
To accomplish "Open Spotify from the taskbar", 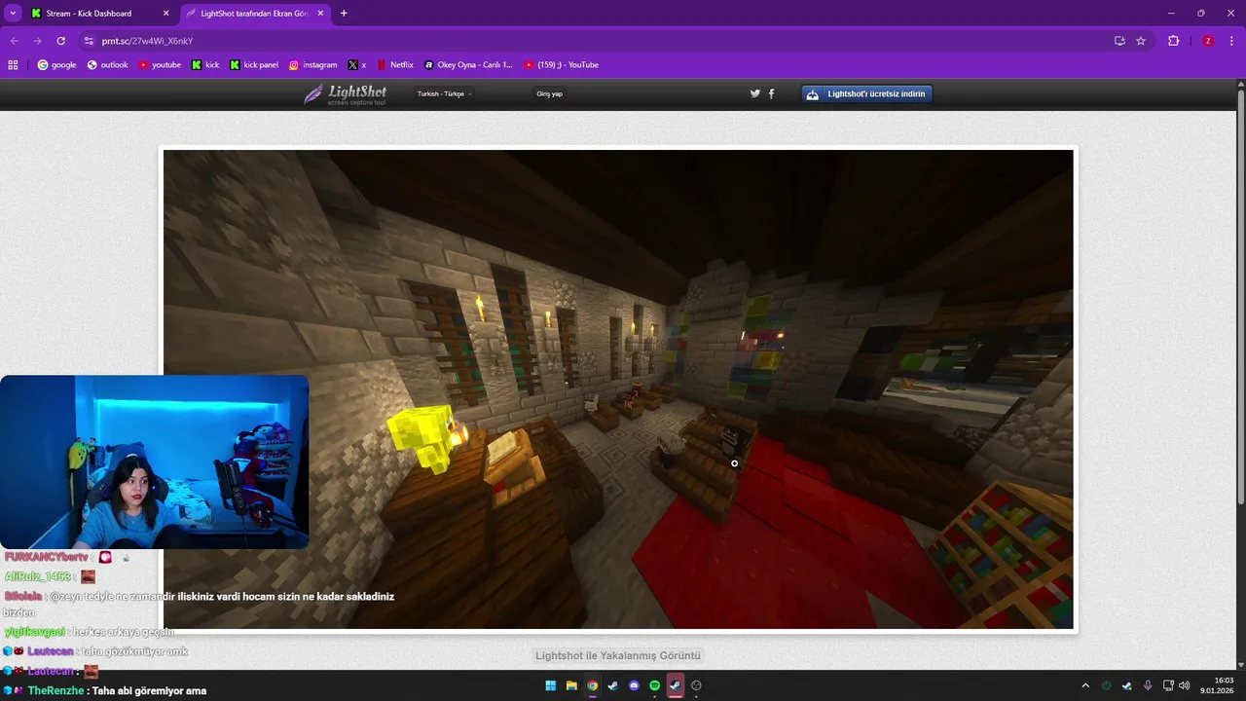I will pyautogui.click(x=654, y=685).
